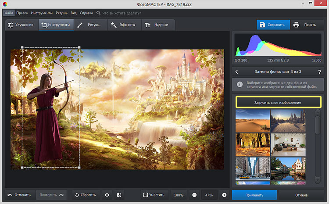The image size is (329, 204).
Task: Apply the background with Применить button
Action: 254,195
